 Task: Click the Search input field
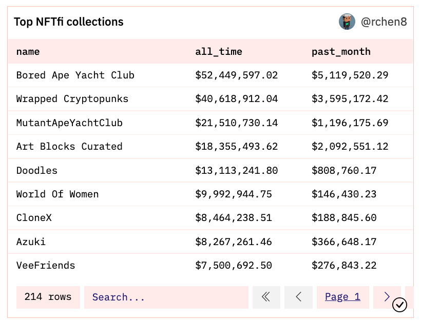click(x=166, y=297)
